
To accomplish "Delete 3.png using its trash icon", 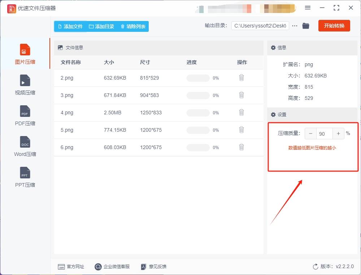I will coord(241,95).
